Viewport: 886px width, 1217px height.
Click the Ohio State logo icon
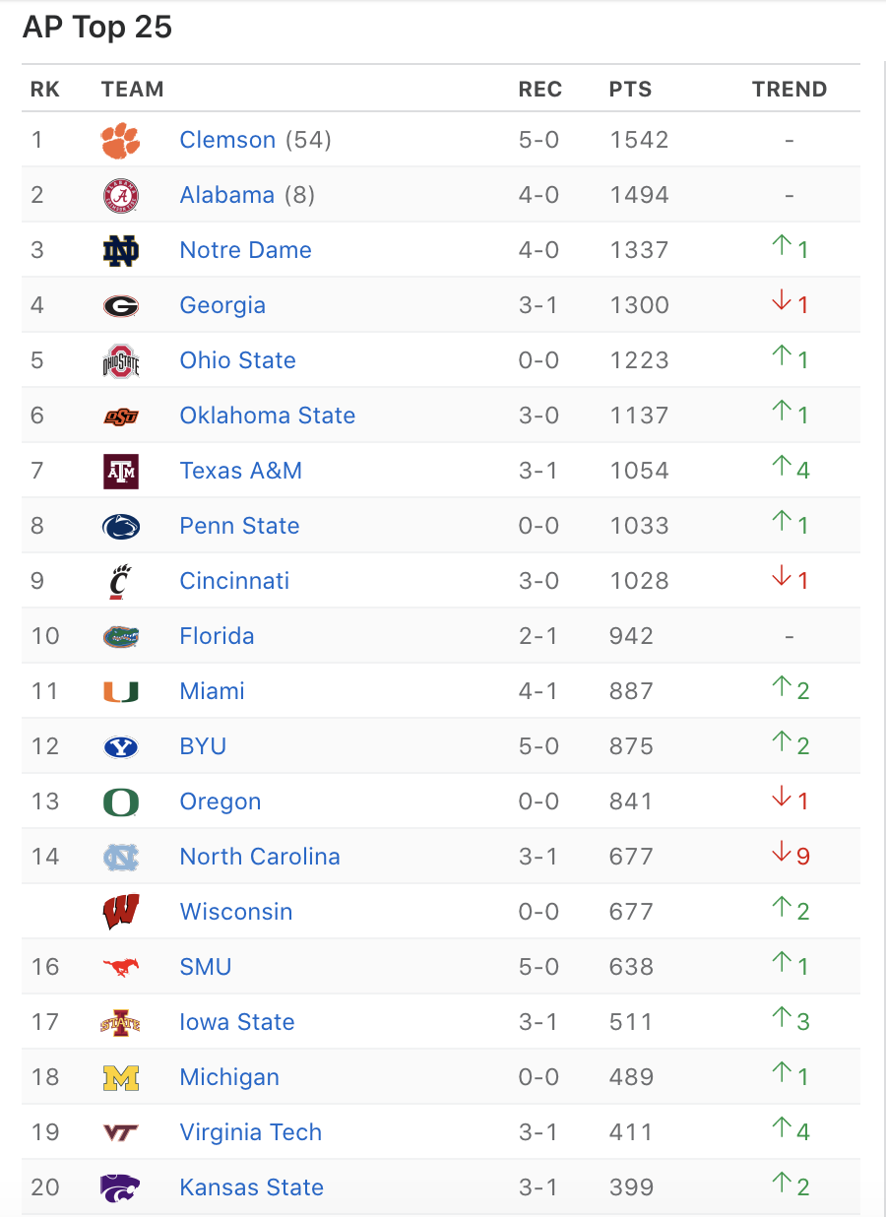click(x=120, y=360)
